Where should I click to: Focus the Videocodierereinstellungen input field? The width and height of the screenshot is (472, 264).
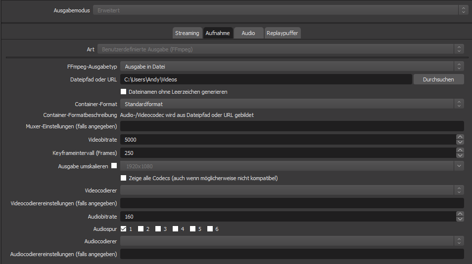coord(292,203)
